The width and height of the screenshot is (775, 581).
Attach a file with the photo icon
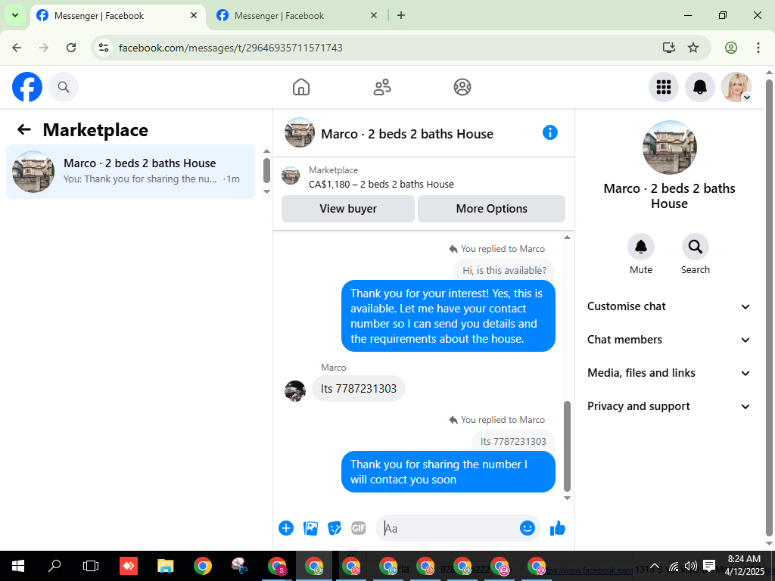(x=310, y=528)
